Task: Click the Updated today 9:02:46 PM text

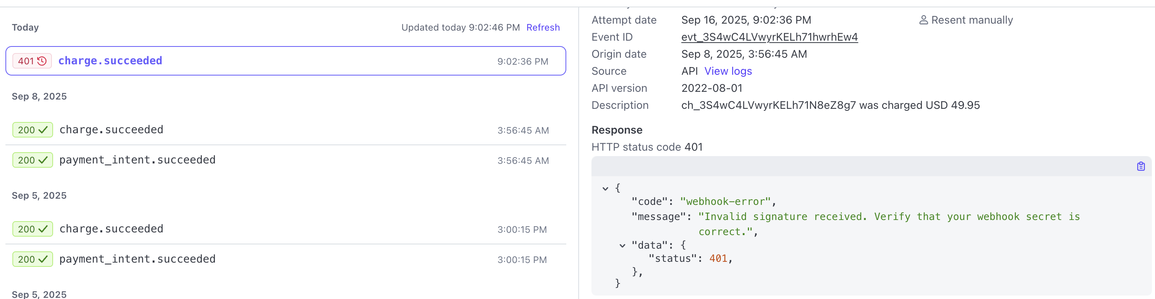Action: (x=460, y=27)
